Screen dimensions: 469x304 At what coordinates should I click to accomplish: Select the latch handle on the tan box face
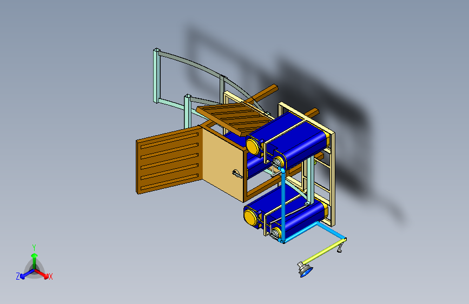(237, 174)
